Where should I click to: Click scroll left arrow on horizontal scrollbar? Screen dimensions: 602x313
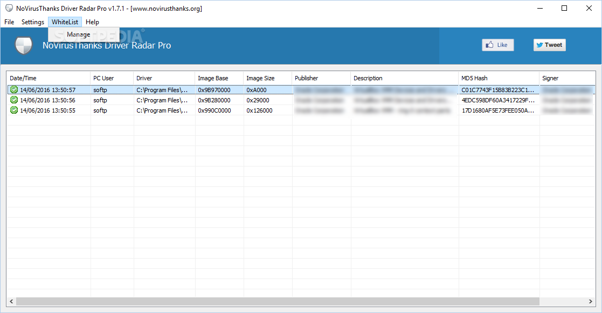tap(11, 302)
